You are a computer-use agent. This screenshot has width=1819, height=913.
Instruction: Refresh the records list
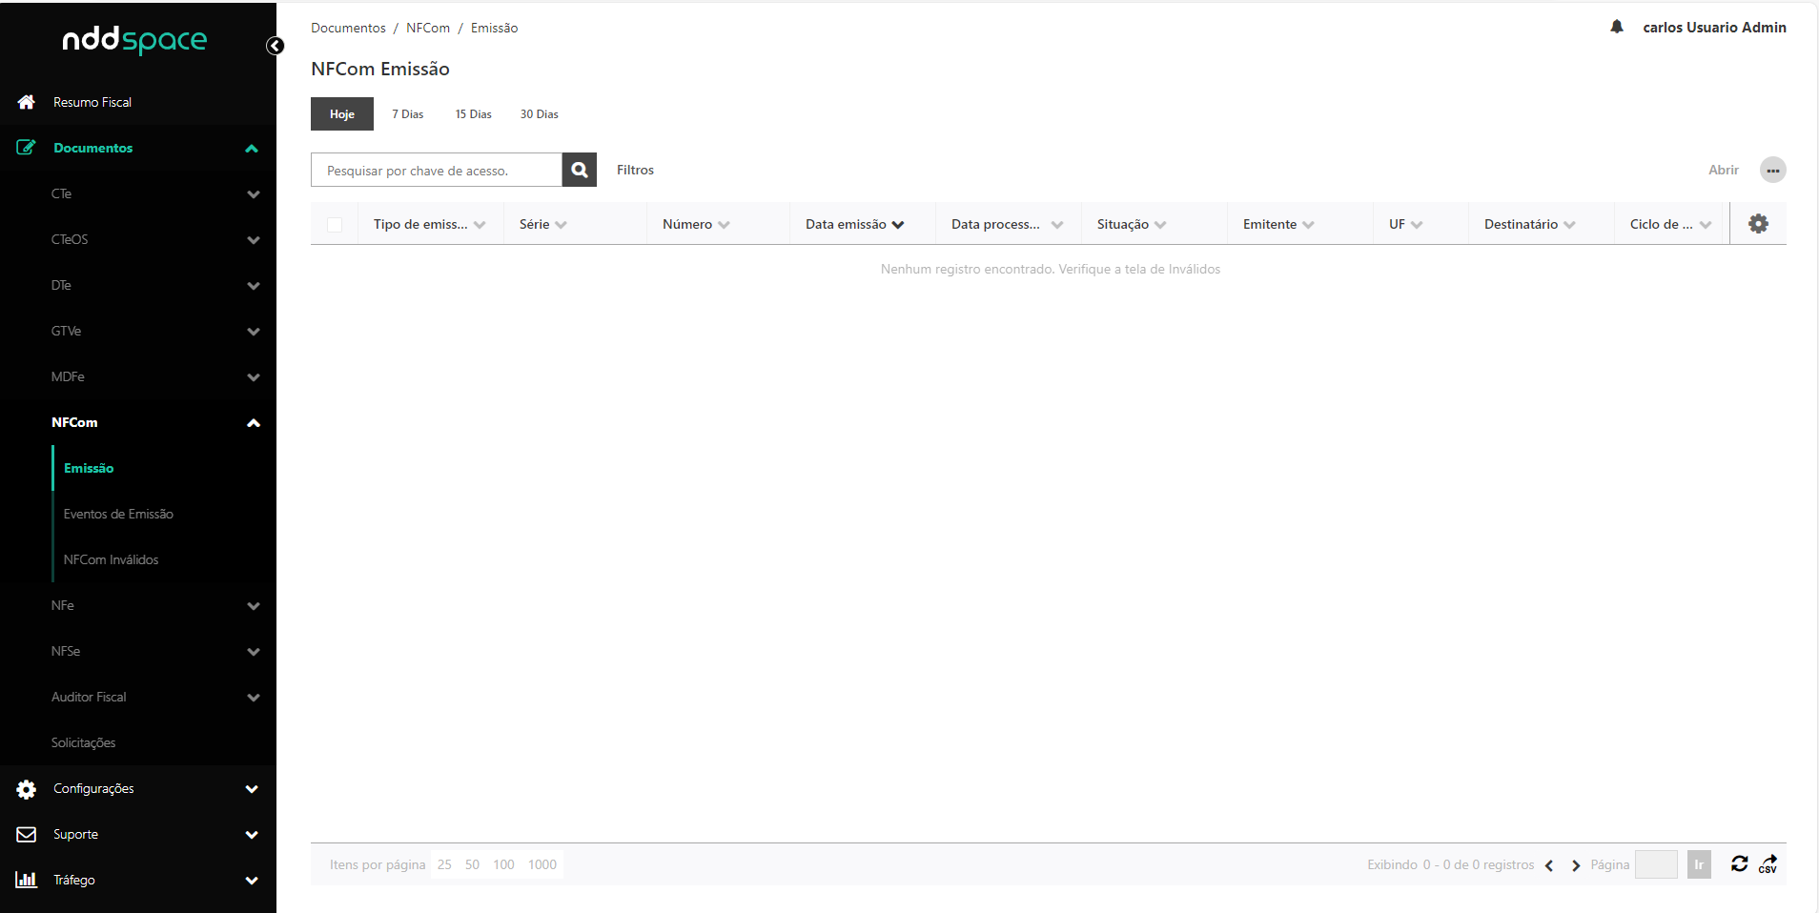1739,863
